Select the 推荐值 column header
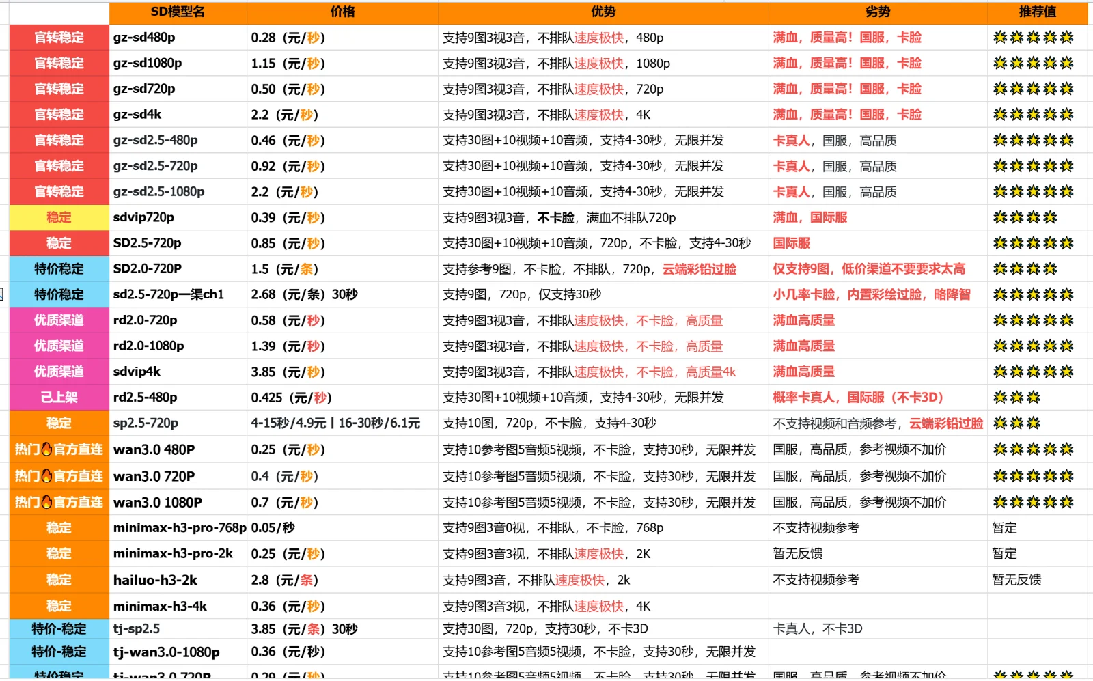This screenshot has height=681, width=1093. [1037, 12]
